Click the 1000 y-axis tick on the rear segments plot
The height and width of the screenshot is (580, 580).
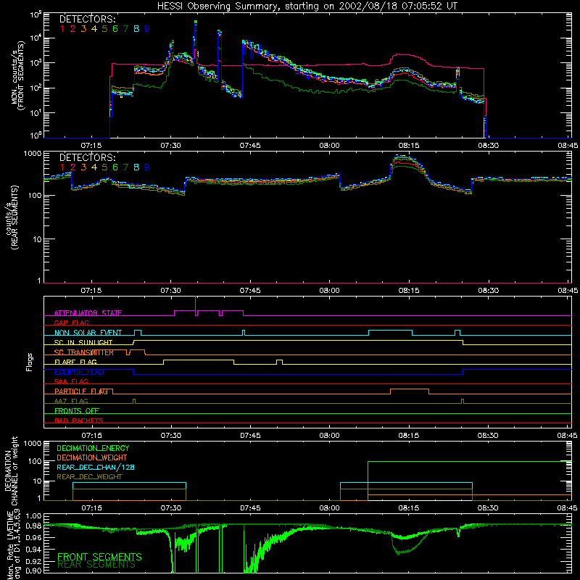pyautogui.click(x=32, y=153)
